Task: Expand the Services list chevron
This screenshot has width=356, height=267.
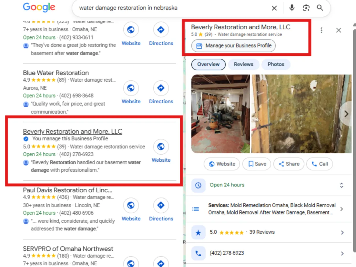Action: (x=342, y=209)
